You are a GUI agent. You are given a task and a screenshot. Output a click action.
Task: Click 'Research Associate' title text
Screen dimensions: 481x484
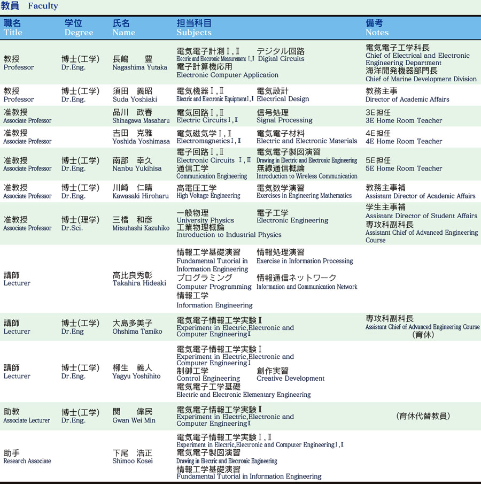click(x=27, y=461)
